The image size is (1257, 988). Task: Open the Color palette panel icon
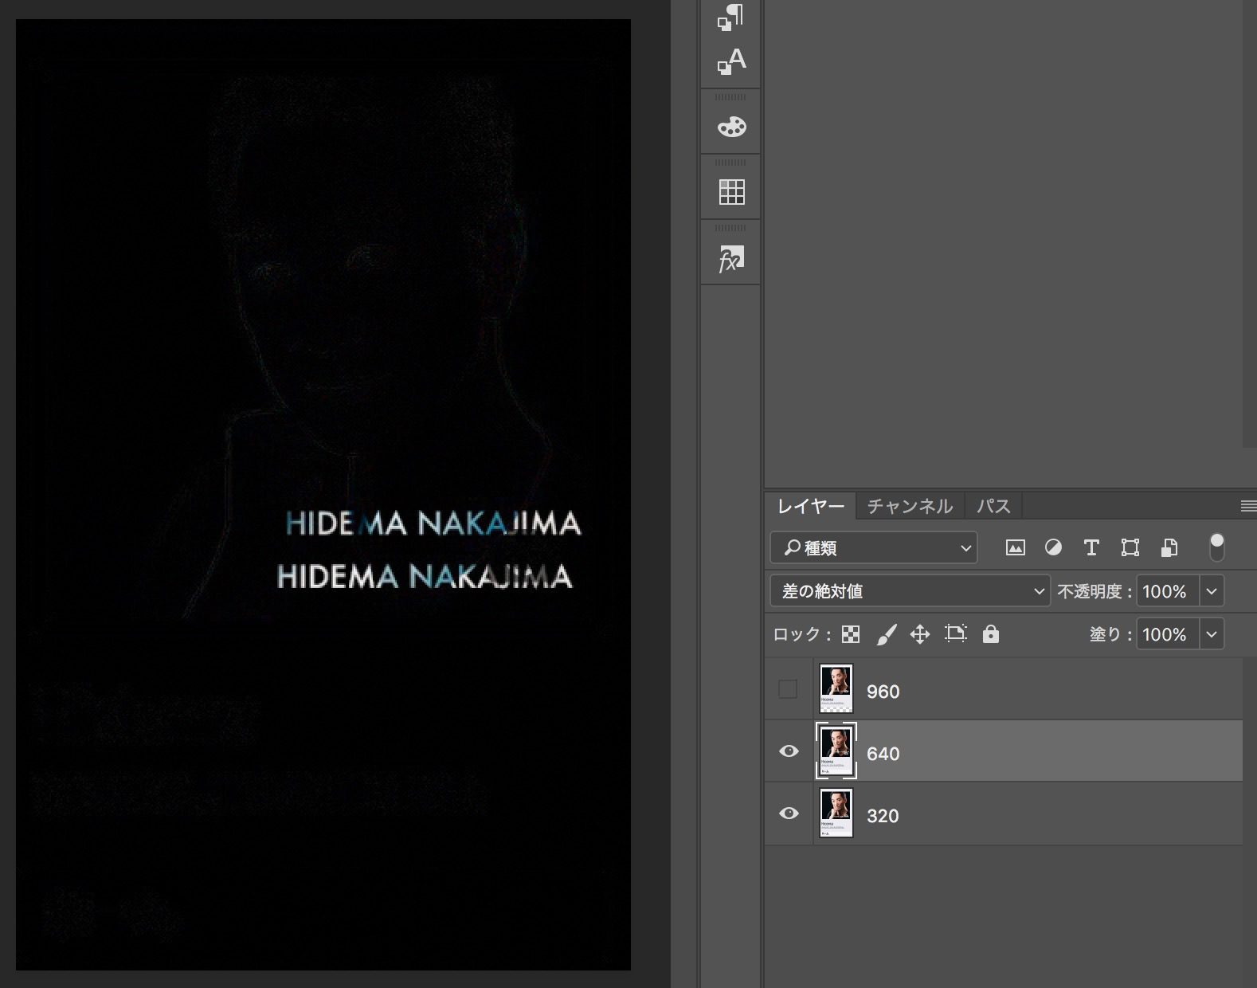click(x=730, y=127)
